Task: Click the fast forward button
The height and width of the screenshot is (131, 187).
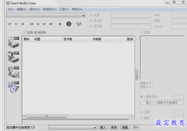Action: [44, 24]
